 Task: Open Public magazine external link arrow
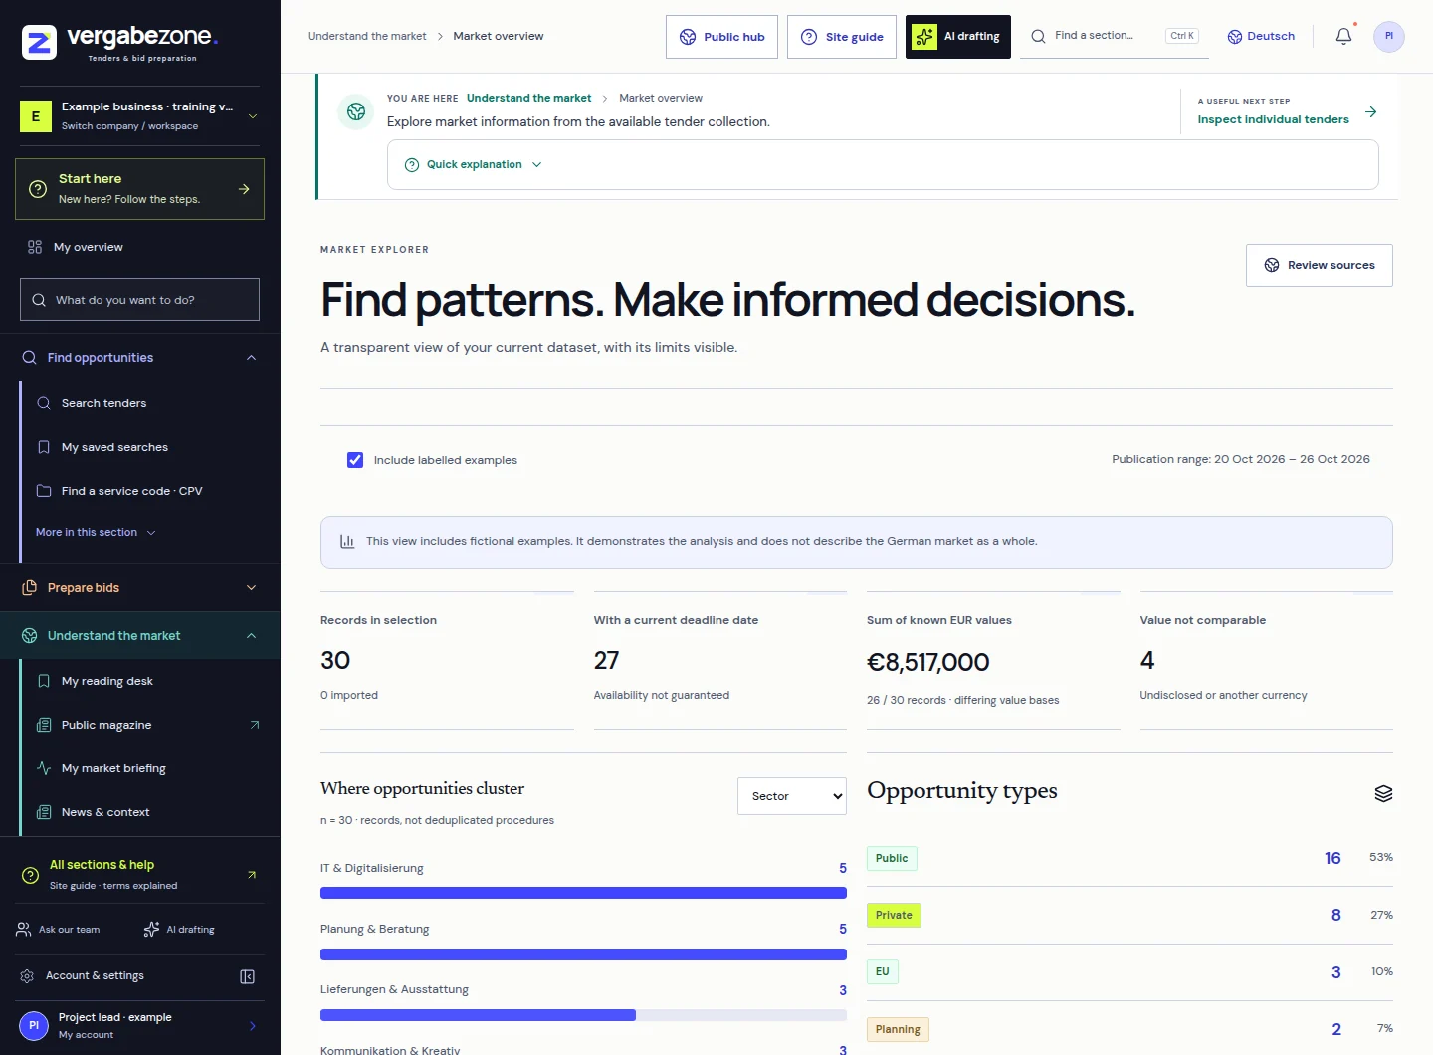[x=255, y=725]
